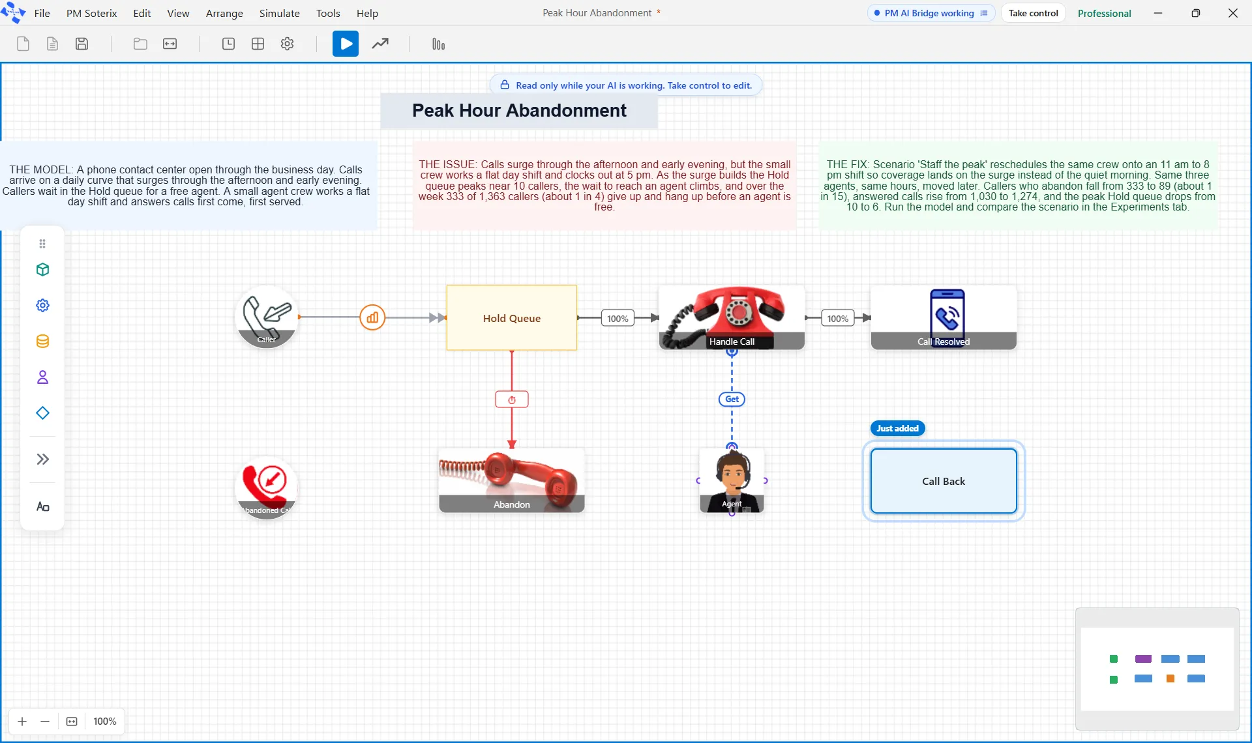Grab the palette drag handle dots
Screen dimensions: 1252x743
click(x=42, y=244)
